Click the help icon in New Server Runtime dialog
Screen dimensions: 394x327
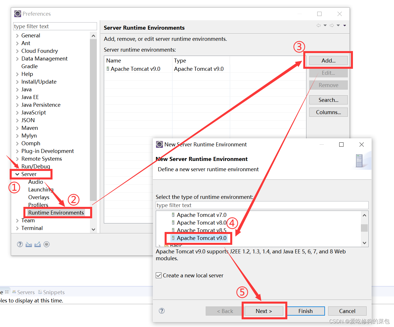pos(162,311)
